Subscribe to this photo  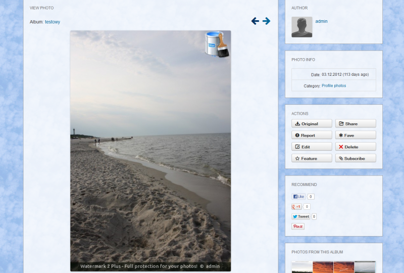(356, 158)
